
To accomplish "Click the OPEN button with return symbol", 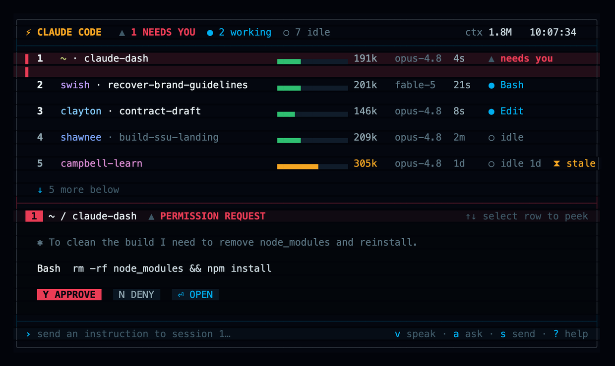I will coord(195,295).
